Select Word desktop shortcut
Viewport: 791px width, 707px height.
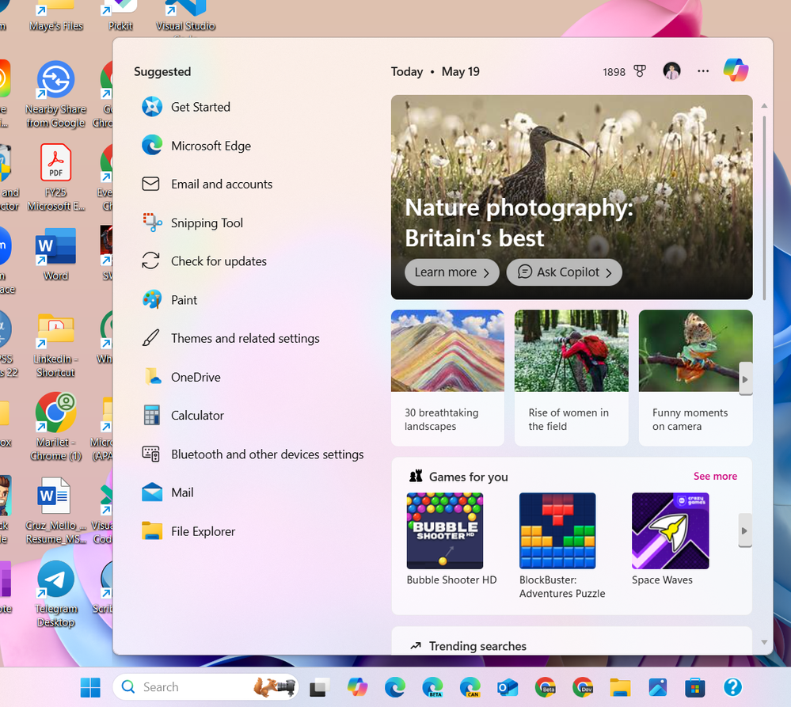55,253
